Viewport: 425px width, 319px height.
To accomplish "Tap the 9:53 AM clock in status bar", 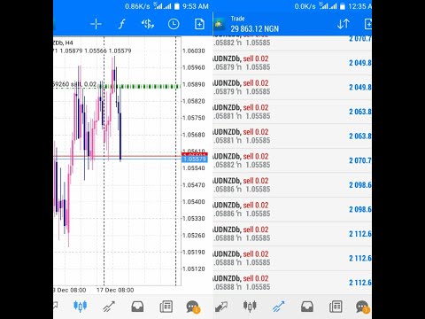I will coord(196,6).
